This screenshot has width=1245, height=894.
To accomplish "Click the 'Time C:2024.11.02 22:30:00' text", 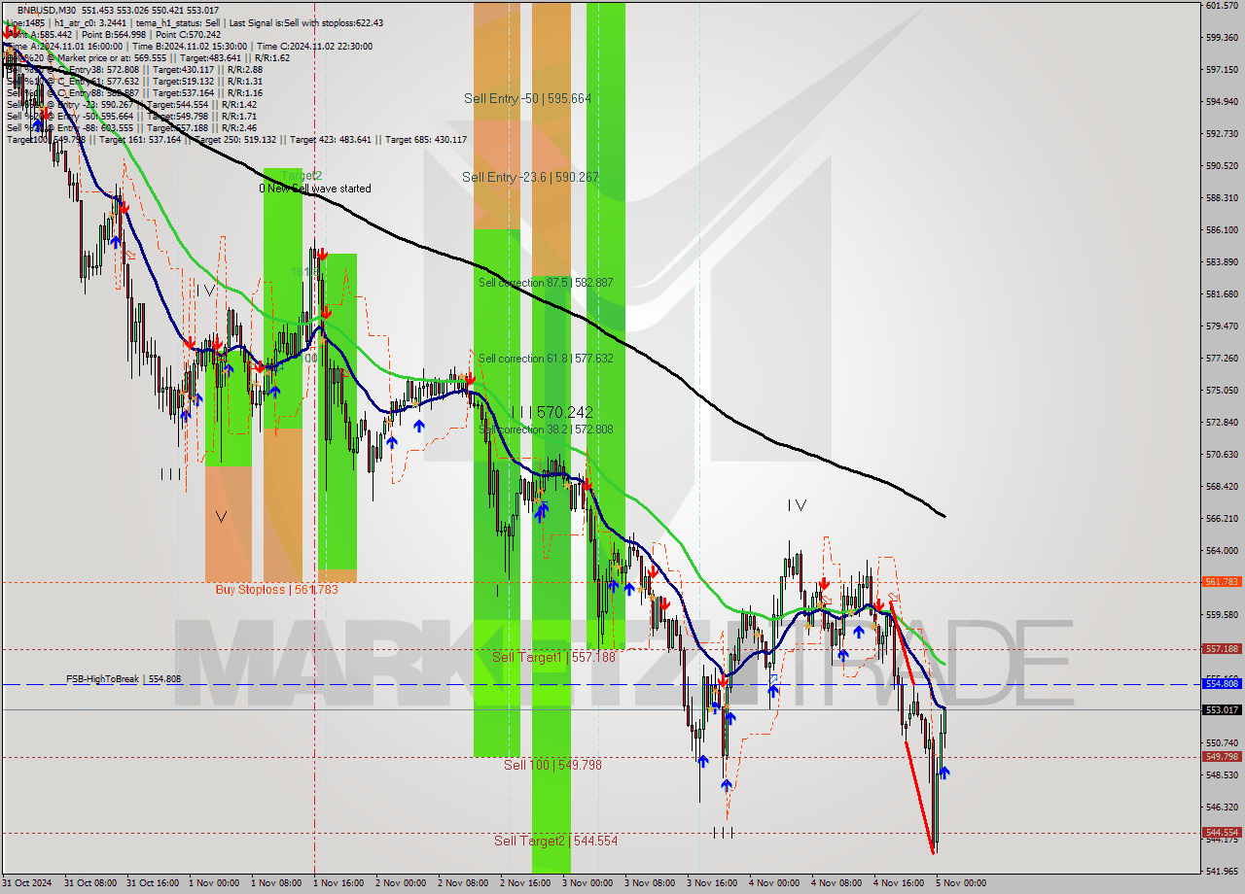I will (314, 46).
